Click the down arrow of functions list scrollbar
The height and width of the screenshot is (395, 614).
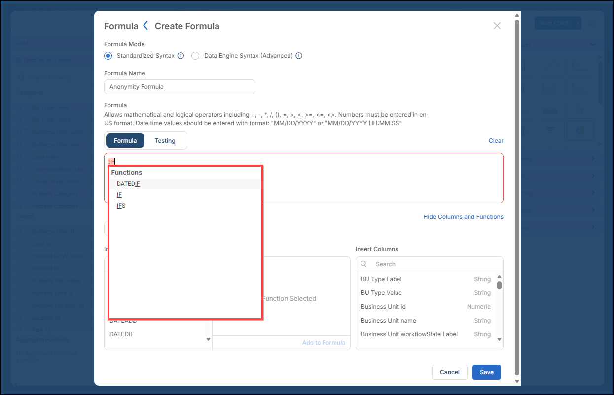[x=208, y=339]
